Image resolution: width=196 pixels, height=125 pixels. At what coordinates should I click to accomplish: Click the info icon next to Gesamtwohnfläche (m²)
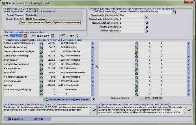(147, 17)
